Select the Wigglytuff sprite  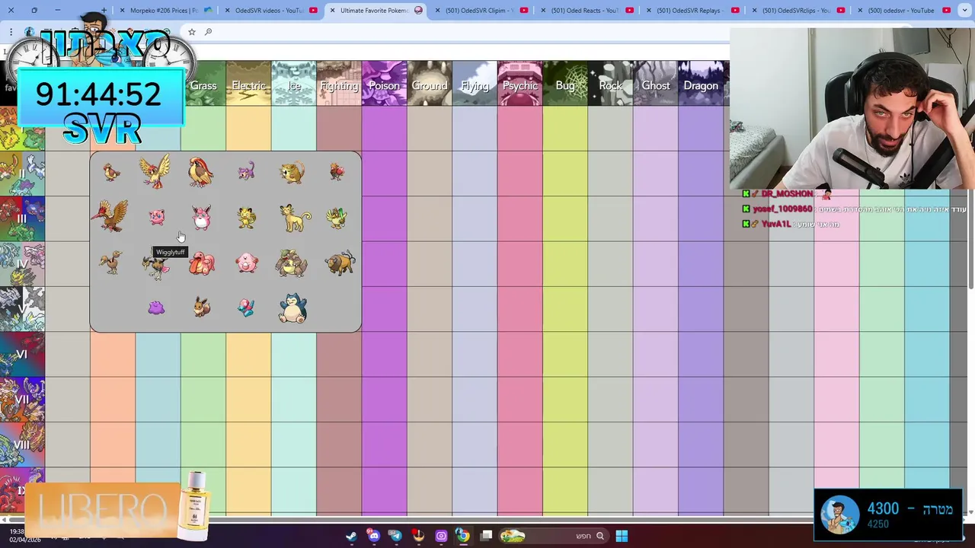pyautogui.click(x=201, y=218)
